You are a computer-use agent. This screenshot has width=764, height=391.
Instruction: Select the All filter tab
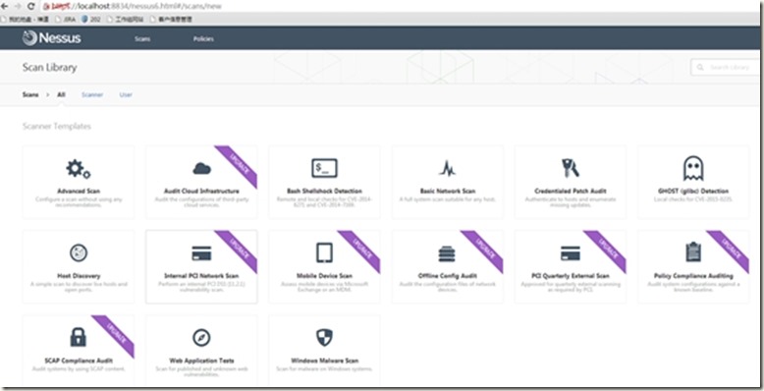61,94
